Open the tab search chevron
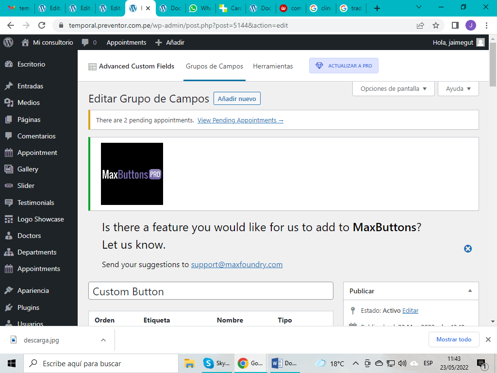Viewport: 497px width, 373px height. click(x=419, y=7)
